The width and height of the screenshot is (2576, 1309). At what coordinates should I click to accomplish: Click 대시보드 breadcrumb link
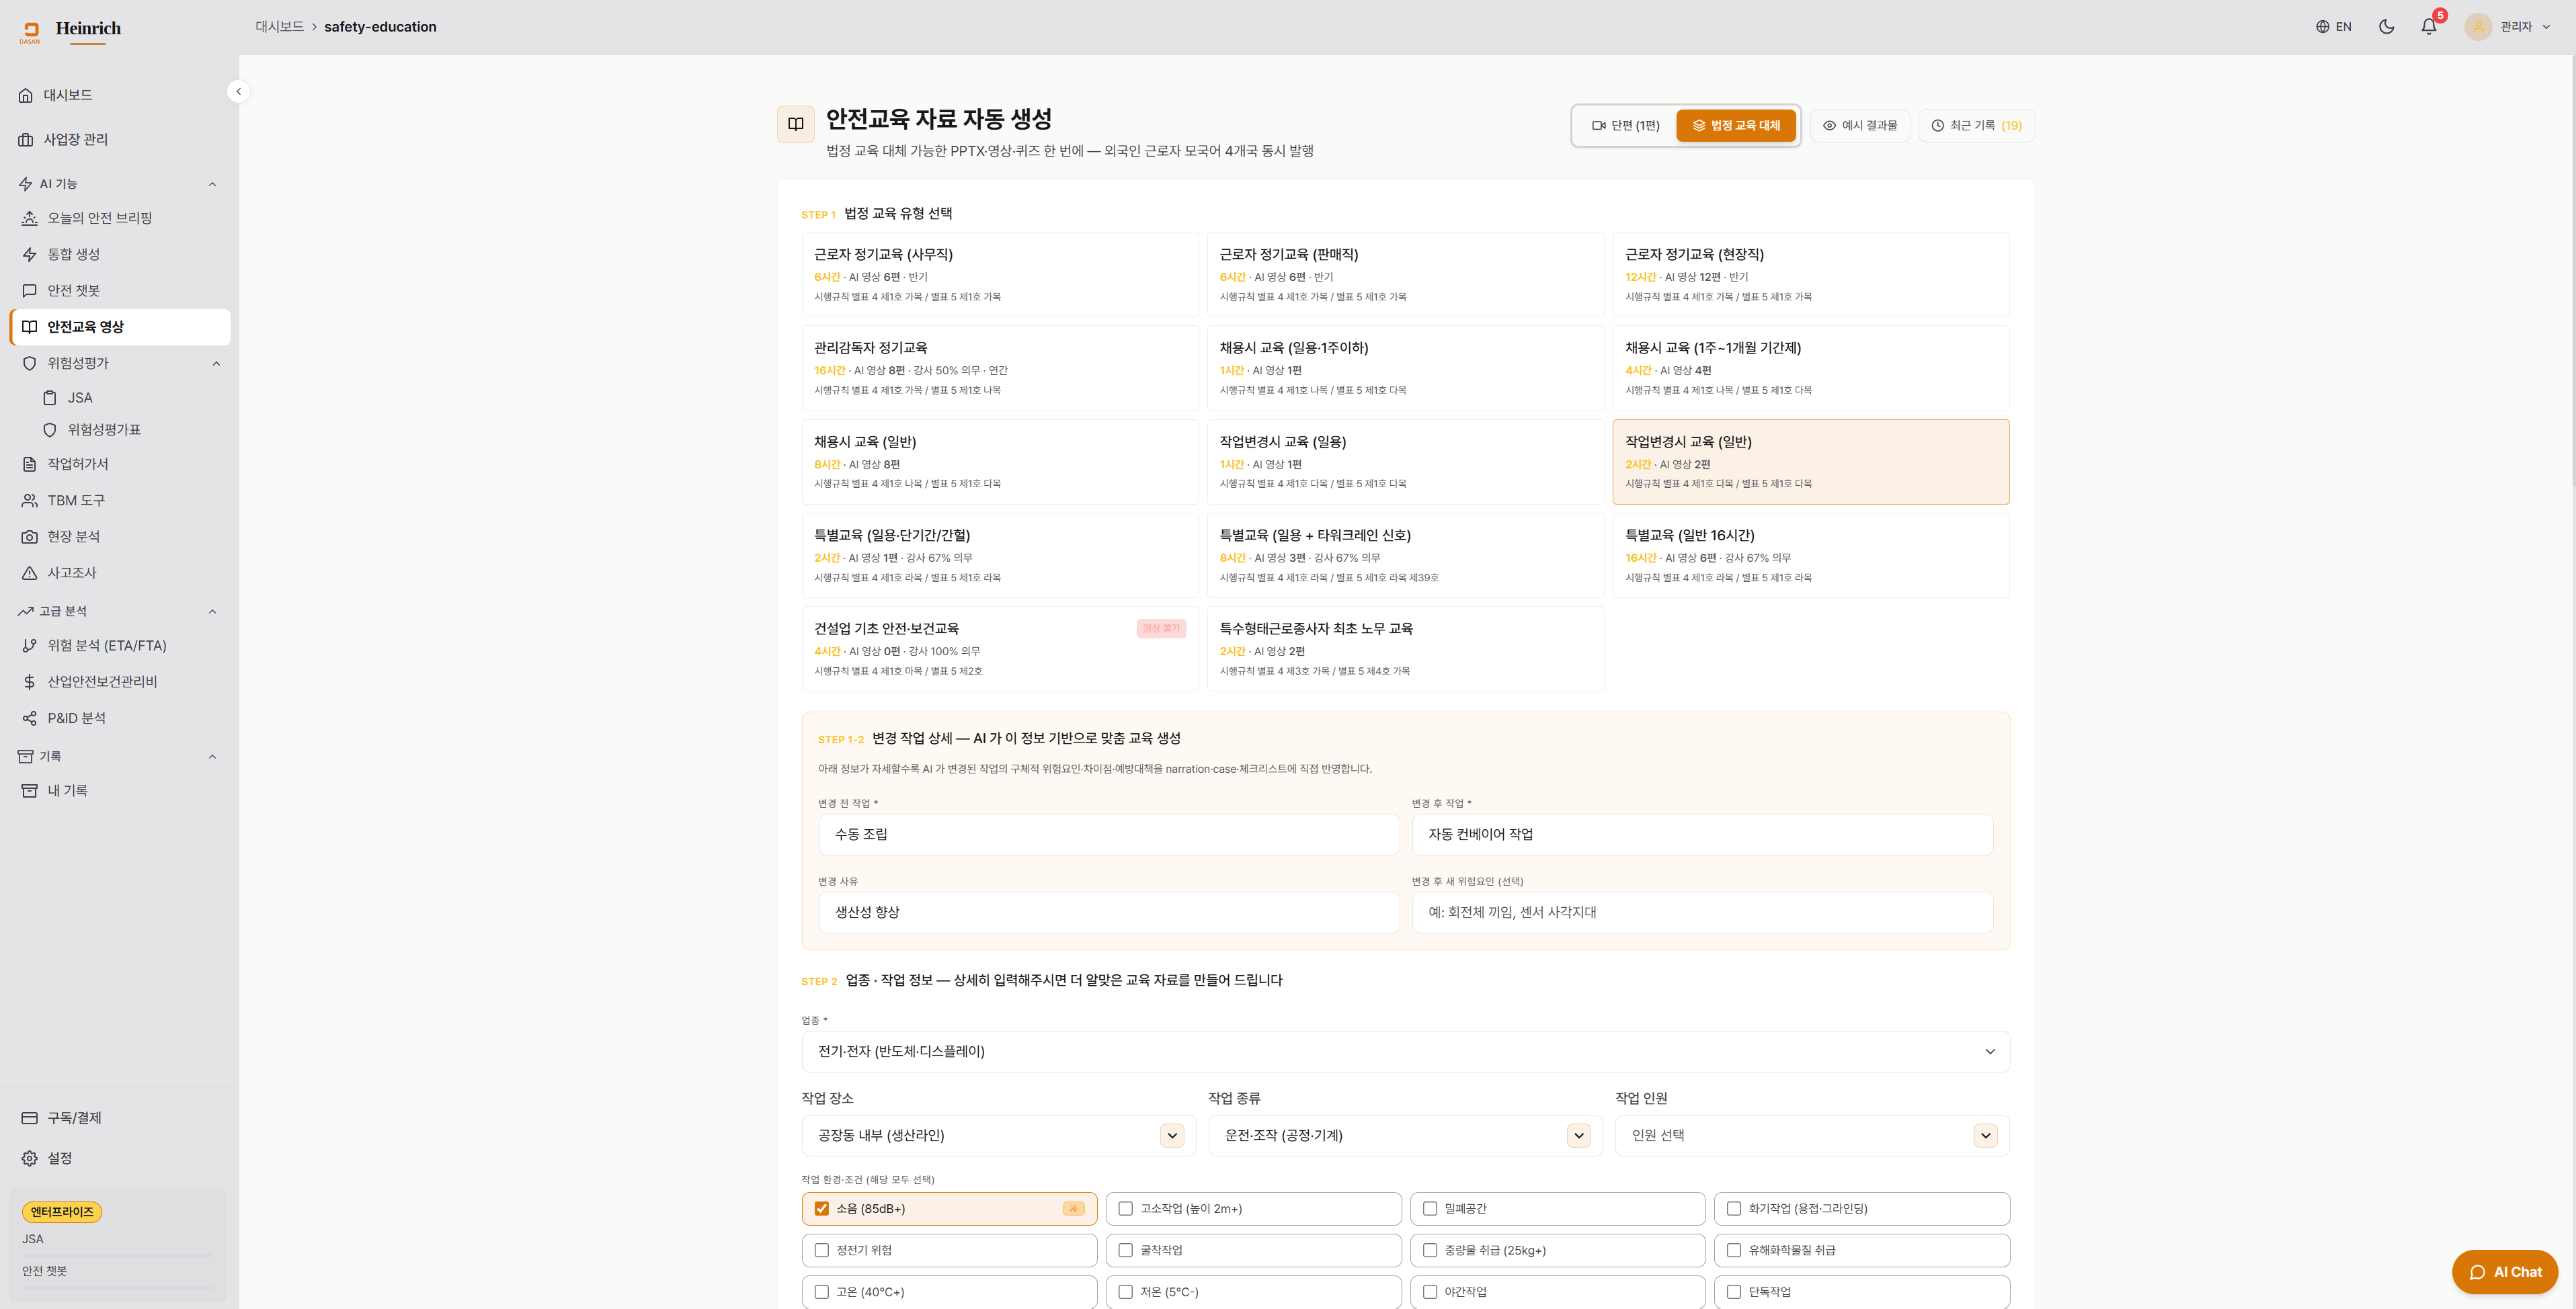pyautogui.click(x=279, y=27)
